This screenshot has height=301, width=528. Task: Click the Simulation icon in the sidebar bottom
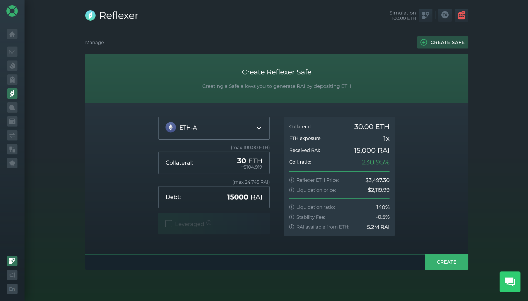pyautogui.click(x=12, y=261)
